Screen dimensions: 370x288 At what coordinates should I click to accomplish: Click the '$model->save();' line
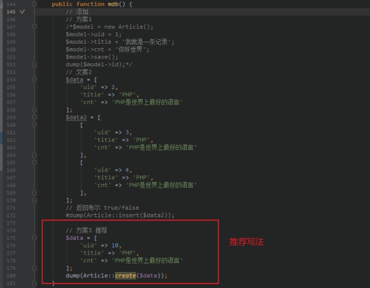[x=92, y=57]
